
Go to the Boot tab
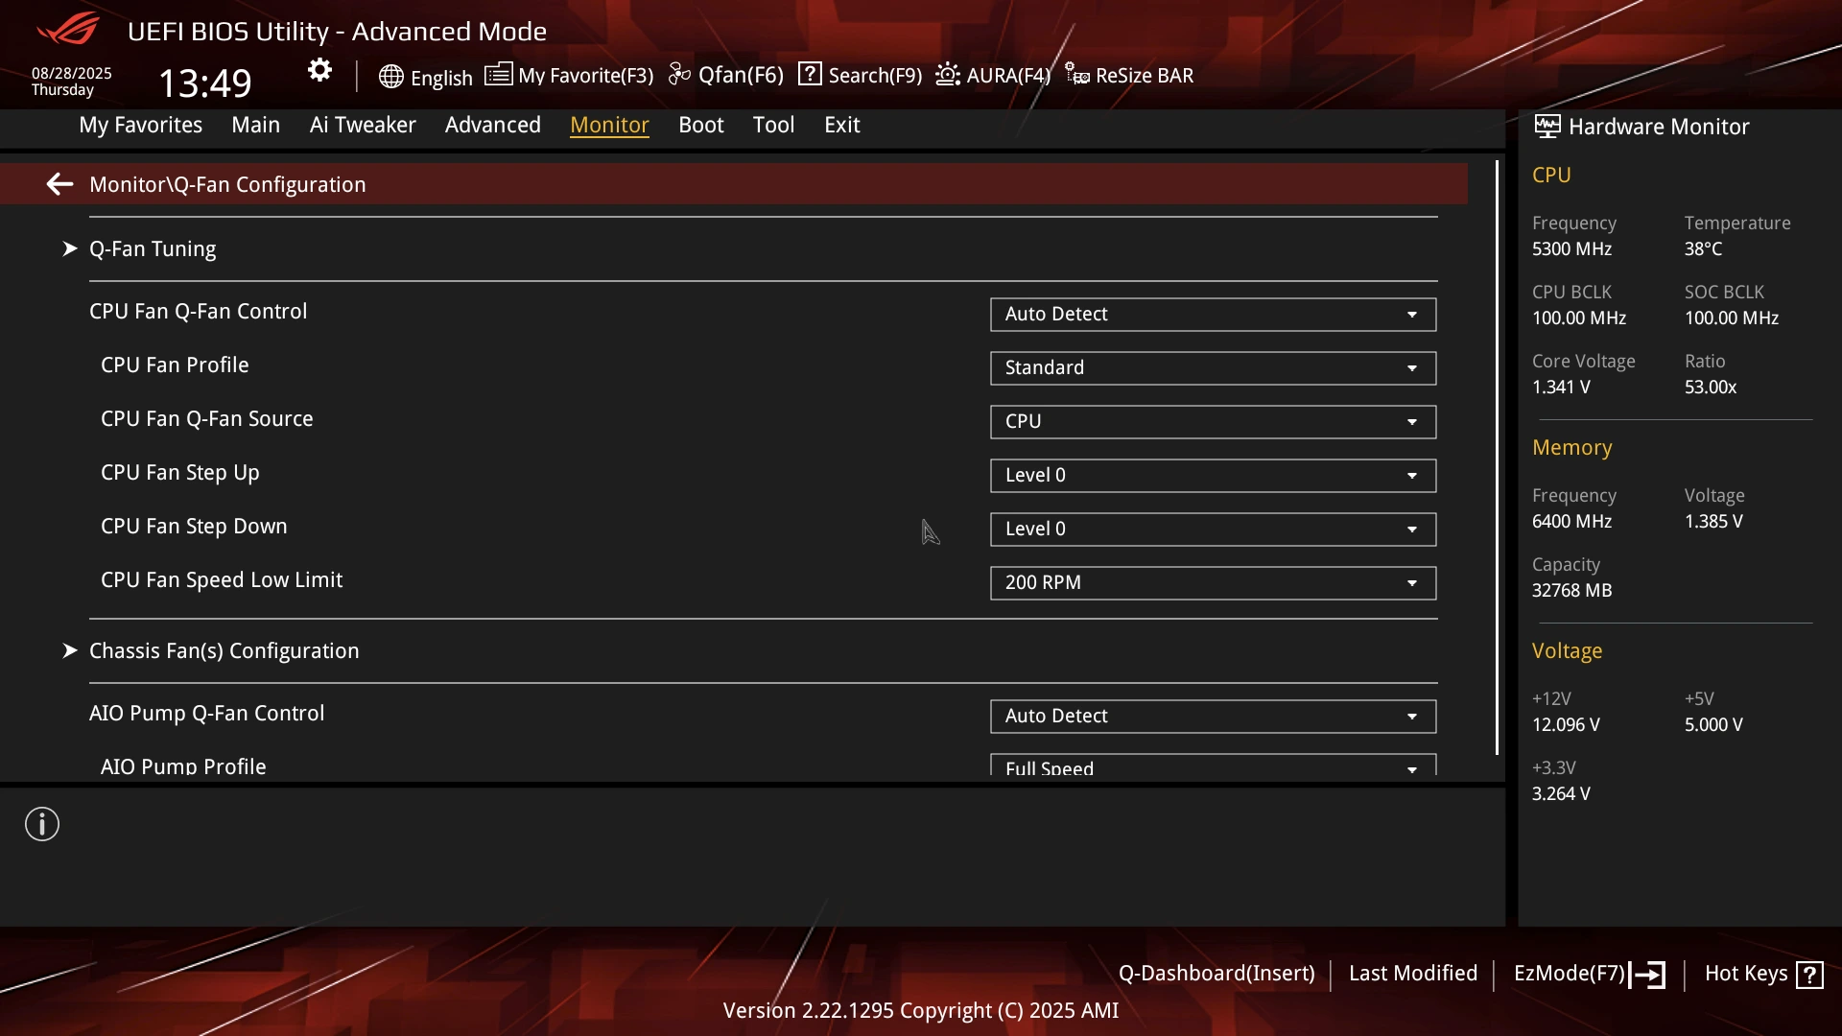[x=700, y=125]
